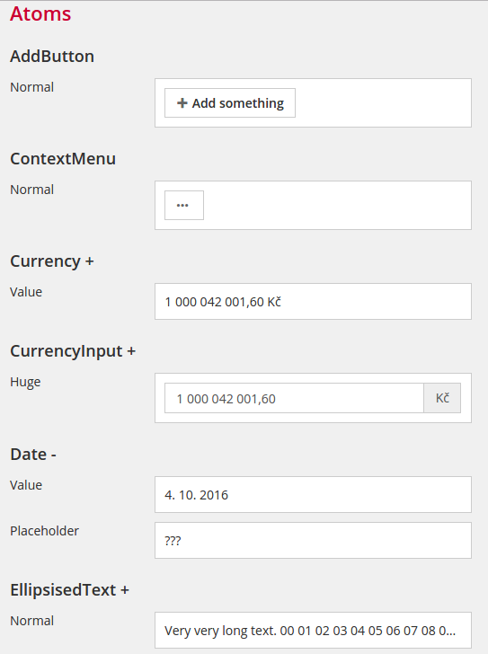Click the Kč currency suffix addon
Image resolution: width=488 pixels, height=654 pixels.
coord(442,398)
